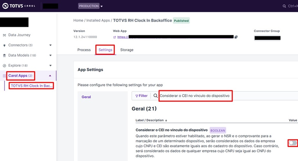The height and width of the screenshot is (161, 298).
Task: Copy the Web App URL with copy icon
Action: click(x=236, y=37)
